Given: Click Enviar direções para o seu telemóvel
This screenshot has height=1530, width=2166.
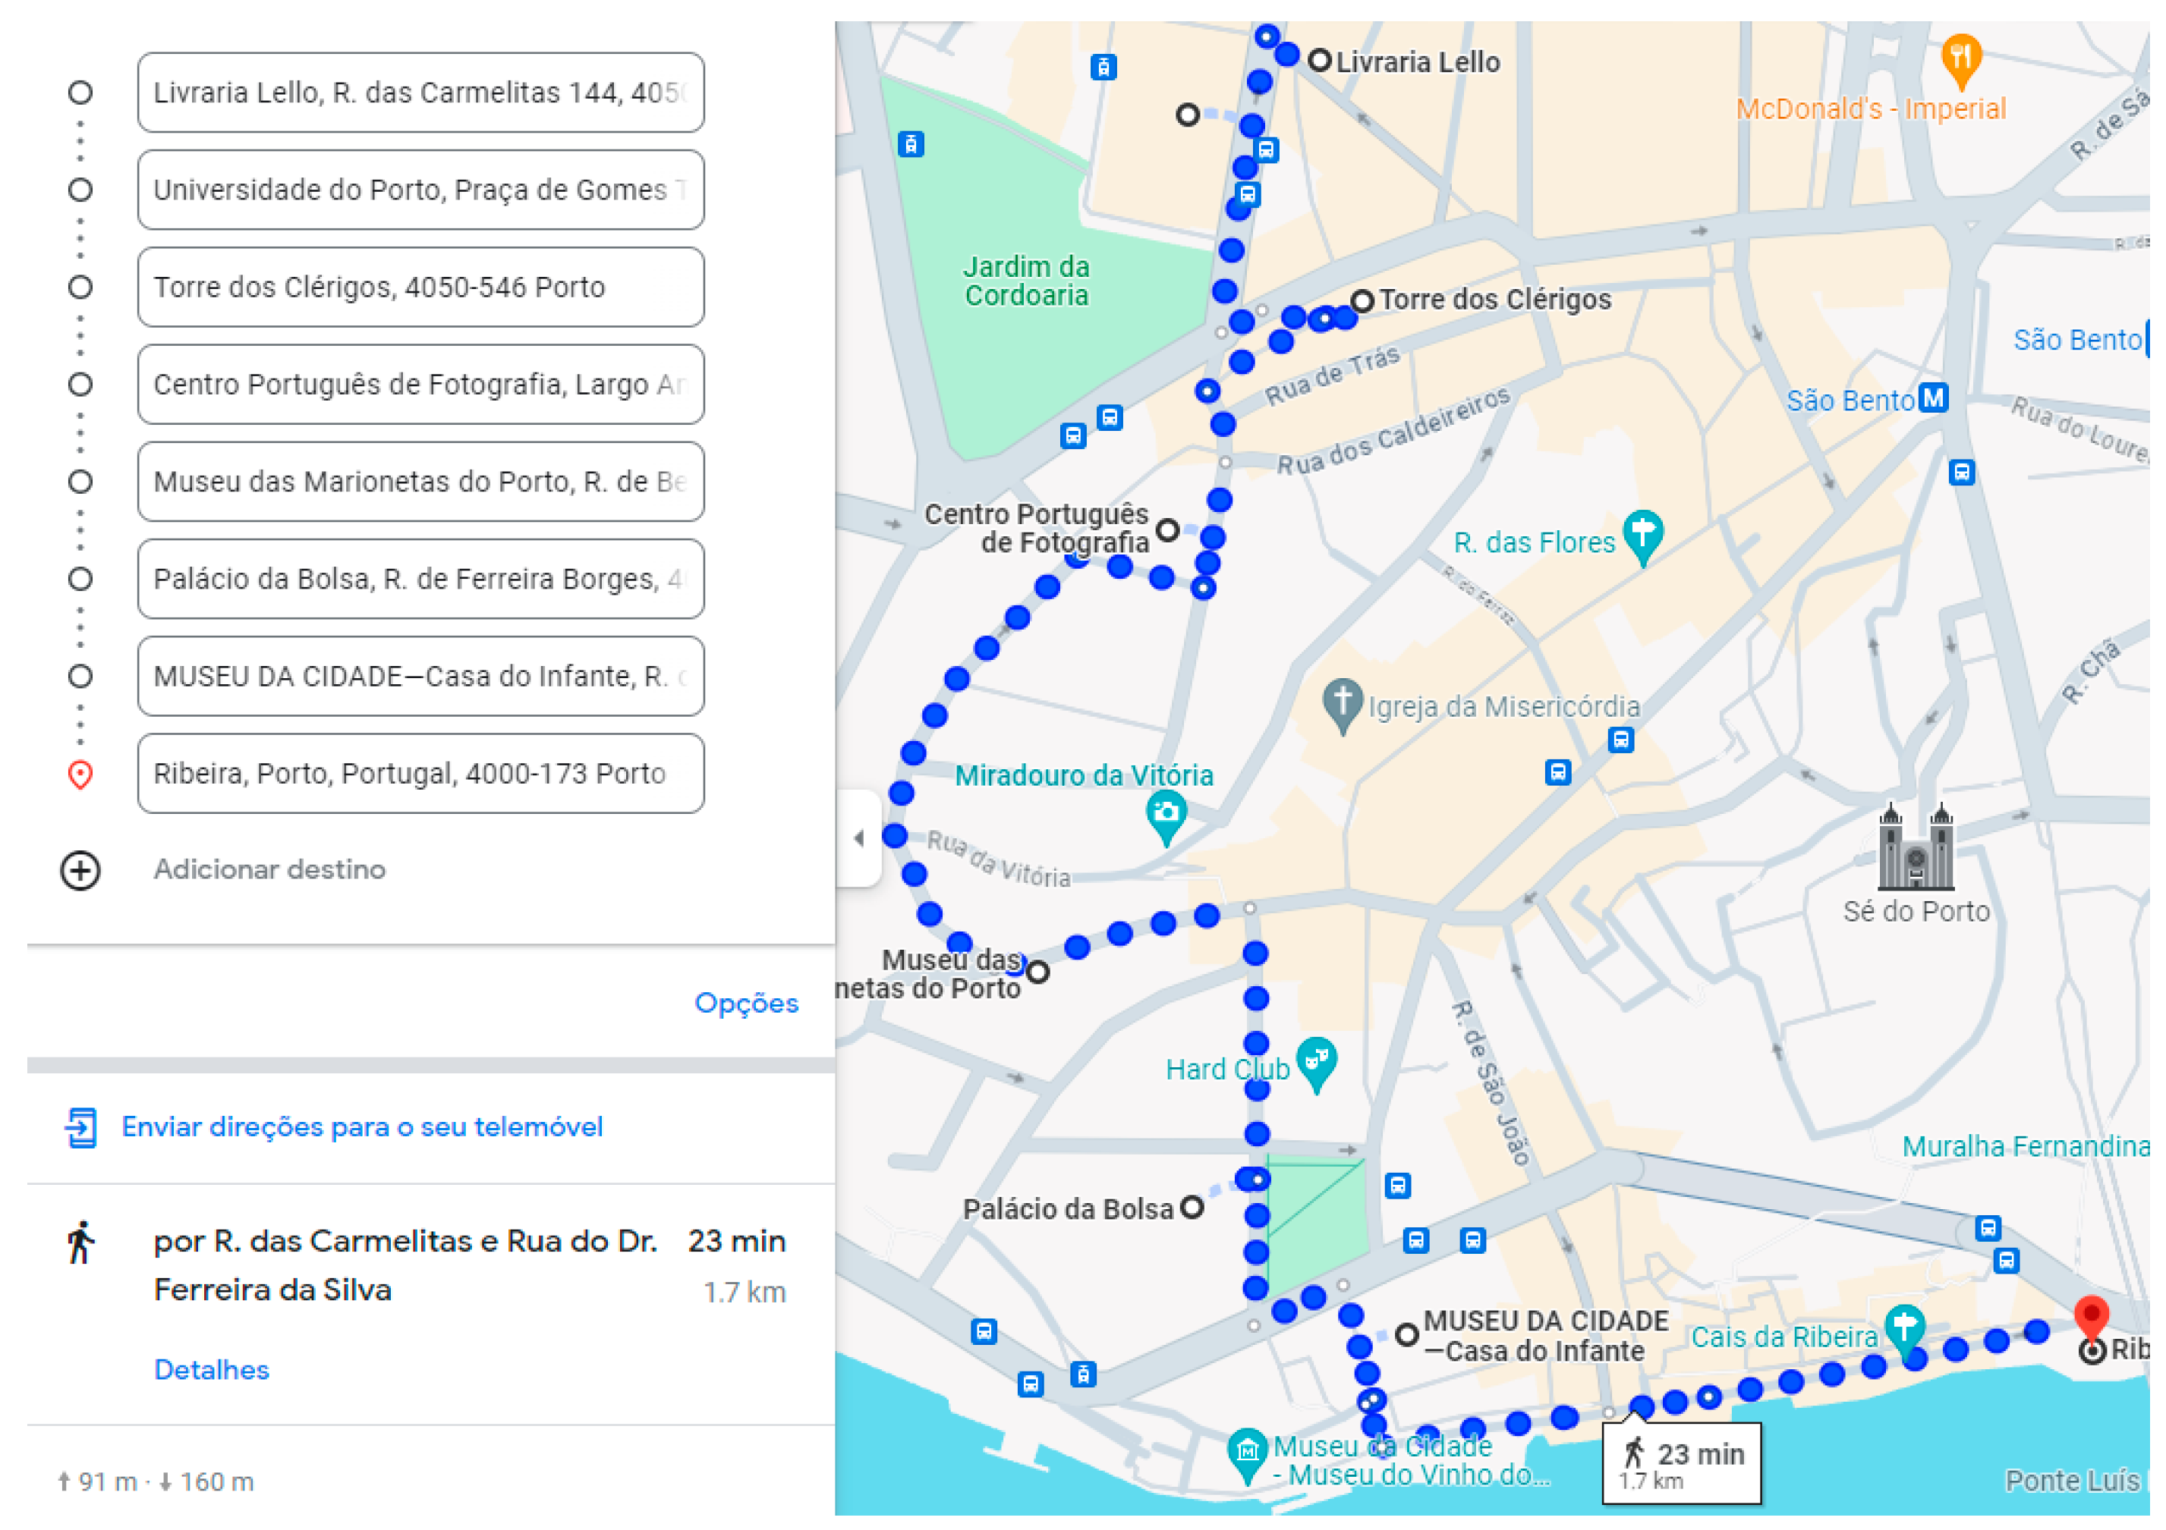Looking at the screenshot, I should tap(361, 1127).
